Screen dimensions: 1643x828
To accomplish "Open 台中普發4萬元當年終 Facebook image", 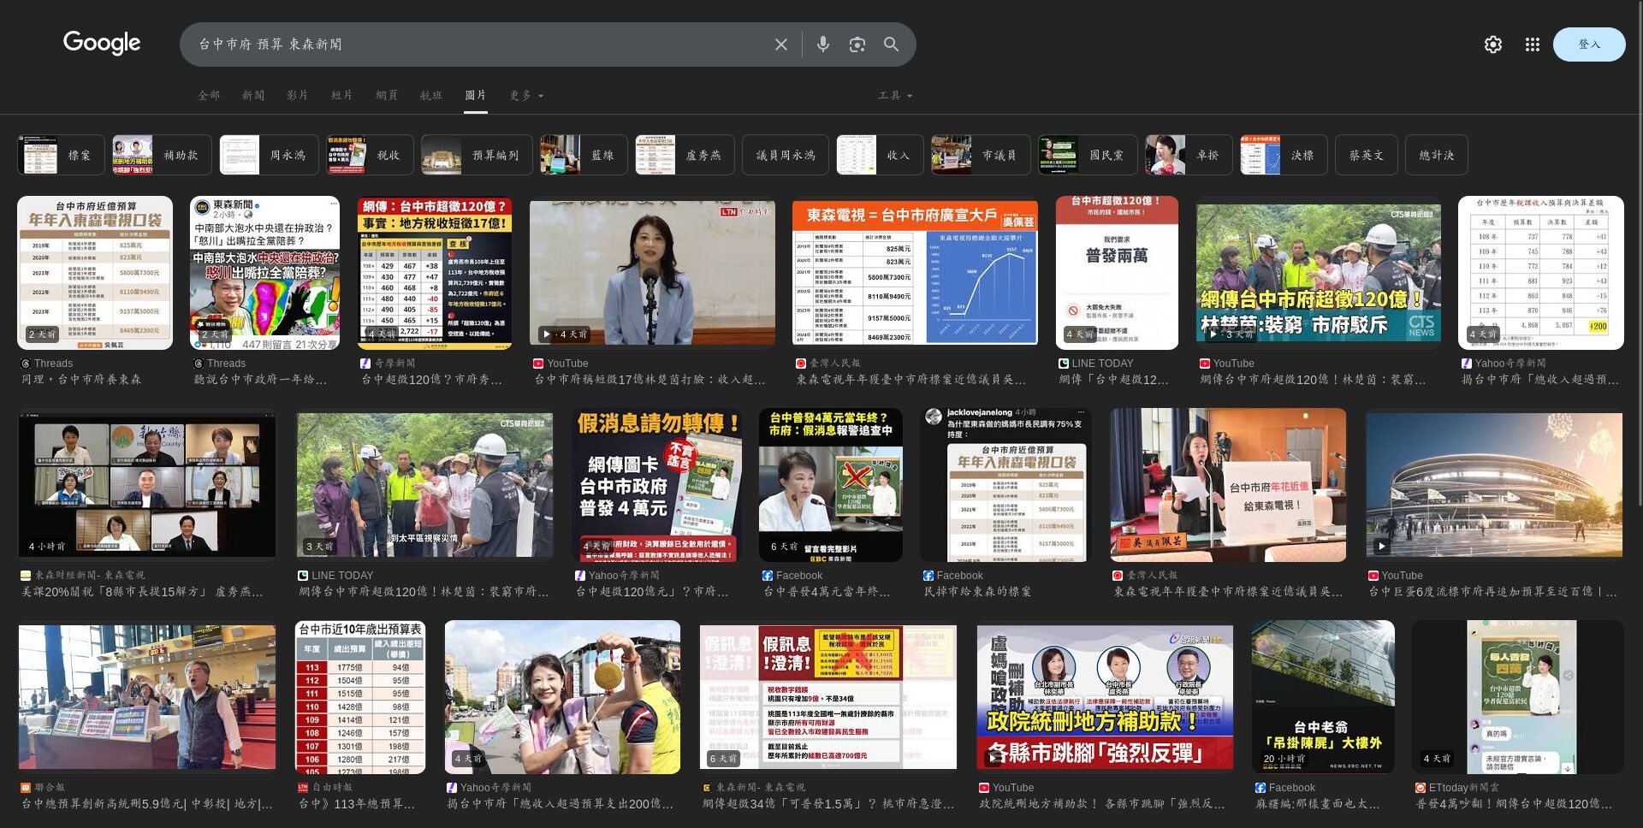I will tap(830, 485).
